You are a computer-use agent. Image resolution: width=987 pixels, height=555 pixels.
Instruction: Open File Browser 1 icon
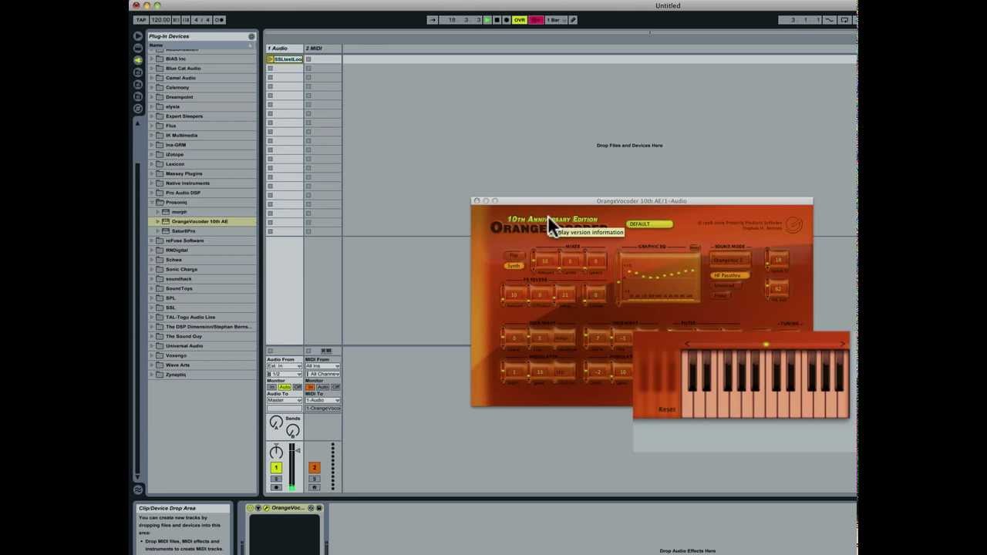coord(138,72)
